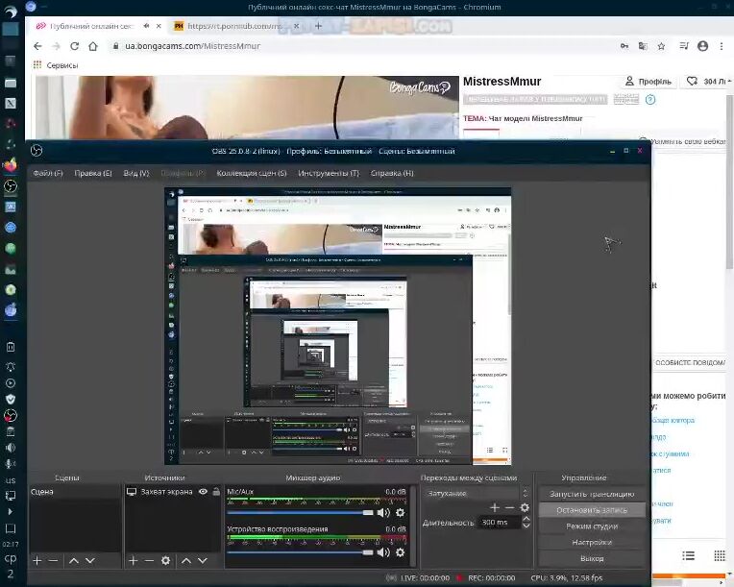Open scene transition properties gear
Screen dimensions: 734x587
click(525, 507)
